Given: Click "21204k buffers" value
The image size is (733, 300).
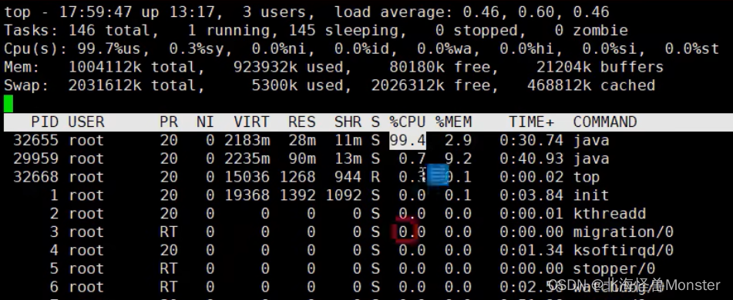Looking at the screenshot, I should 600,67.
